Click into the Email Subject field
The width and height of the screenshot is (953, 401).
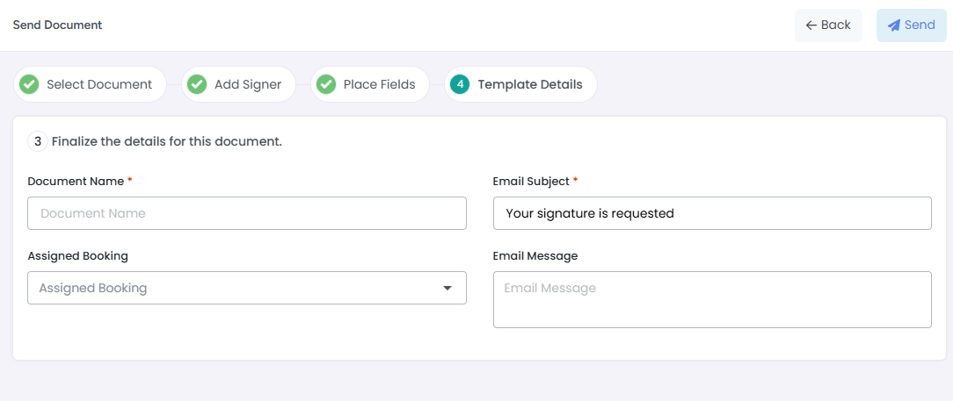(x=712, y=213)
